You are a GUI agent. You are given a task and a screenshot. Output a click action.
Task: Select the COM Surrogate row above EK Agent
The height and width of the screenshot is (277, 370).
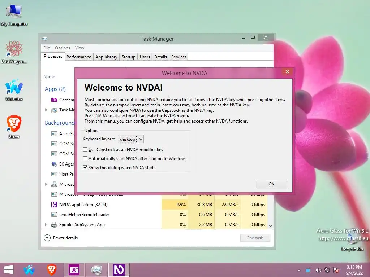tap(58, 154)
